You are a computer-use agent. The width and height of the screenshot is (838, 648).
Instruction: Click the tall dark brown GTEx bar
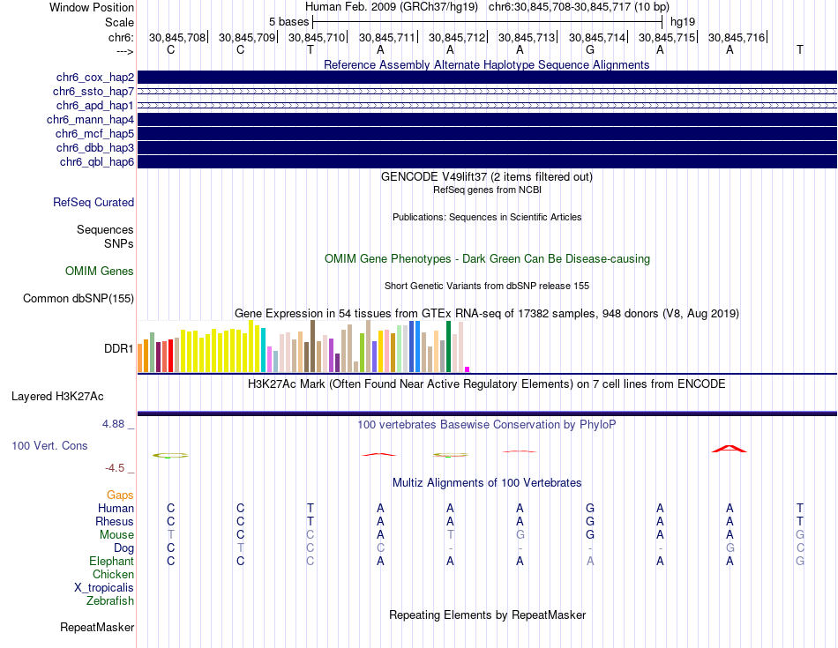pos(312,346)
